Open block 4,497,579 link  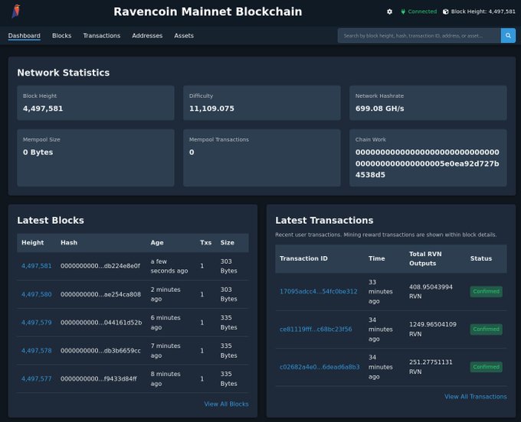click(x=37, y=323)
